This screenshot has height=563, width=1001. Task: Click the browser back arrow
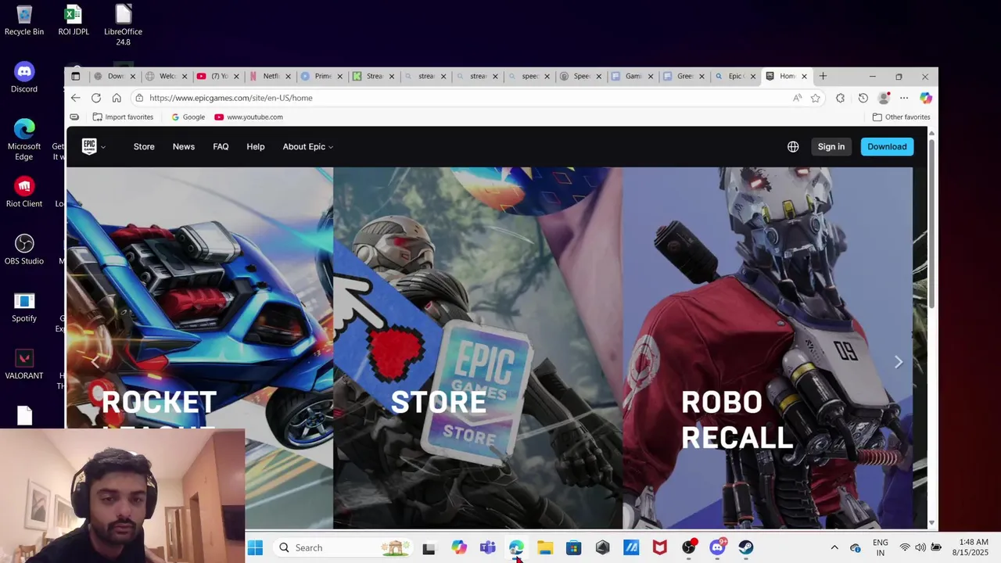point(75,98)
